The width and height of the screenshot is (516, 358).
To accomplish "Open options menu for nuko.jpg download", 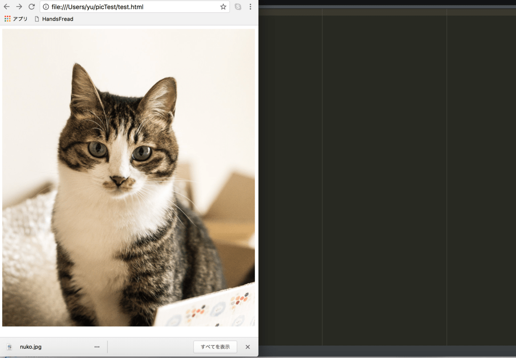I will point(97,347).
